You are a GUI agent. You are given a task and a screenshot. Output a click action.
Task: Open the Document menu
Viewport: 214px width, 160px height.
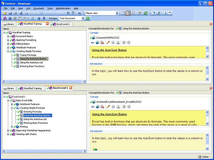tap(39, 8)
